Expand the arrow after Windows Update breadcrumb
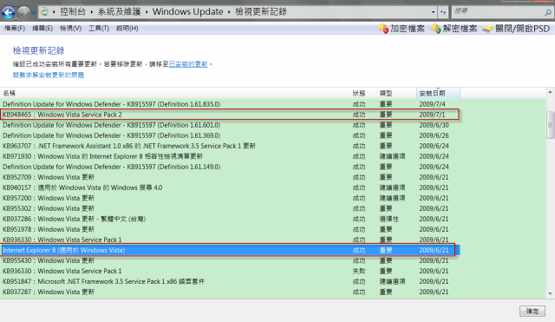The width and height of the screenshot is (555, 322). pyautogui.click(x=229, y=12)
